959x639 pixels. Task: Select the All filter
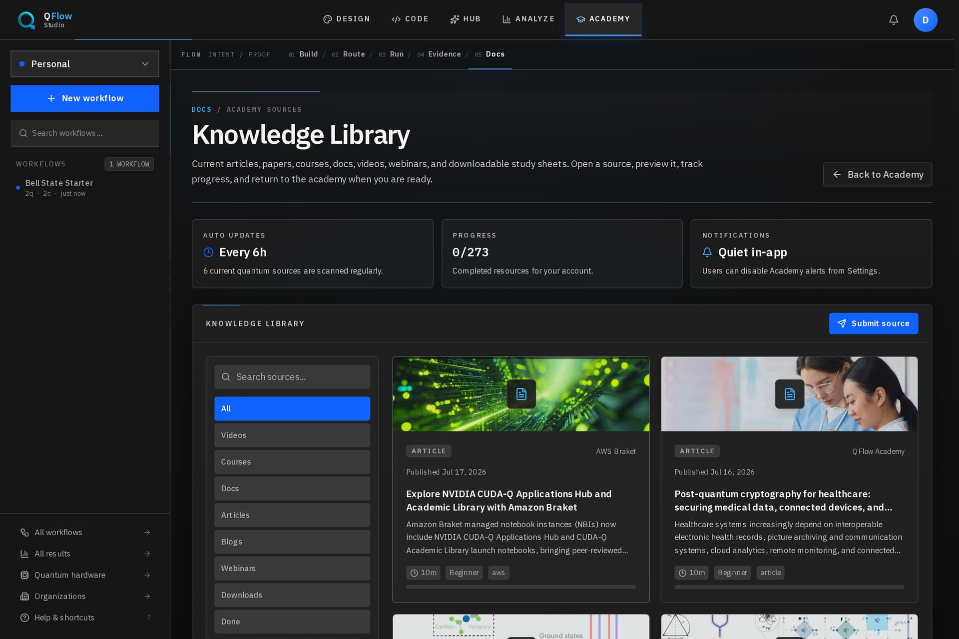[292, 408]
